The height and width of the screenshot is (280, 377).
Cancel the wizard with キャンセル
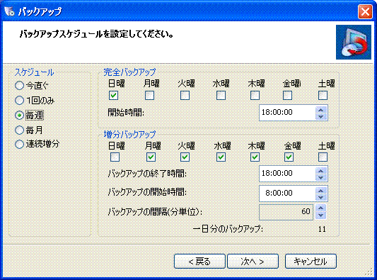[x=311, y=261]
